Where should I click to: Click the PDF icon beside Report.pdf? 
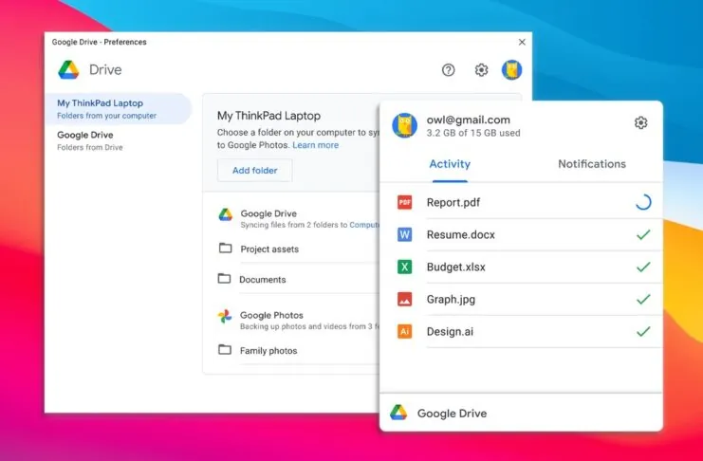tap(404, 202)
